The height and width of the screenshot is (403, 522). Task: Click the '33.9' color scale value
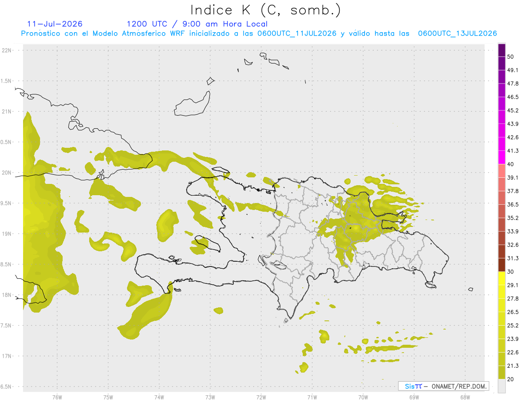[513, 231]
